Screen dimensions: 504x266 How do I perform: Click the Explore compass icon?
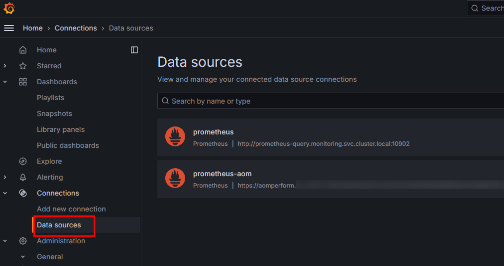tap(23, 162)
